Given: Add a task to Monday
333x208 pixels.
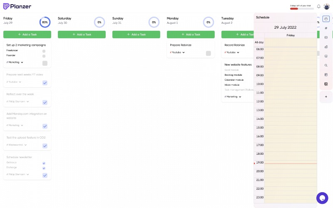Looking at the screenshot, I should 191,35.
